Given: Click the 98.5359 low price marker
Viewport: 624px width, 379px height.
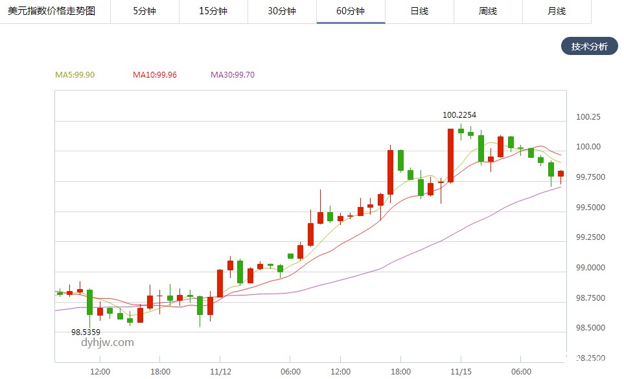Looking at the screenshot, I should click(x=86, y=332).
